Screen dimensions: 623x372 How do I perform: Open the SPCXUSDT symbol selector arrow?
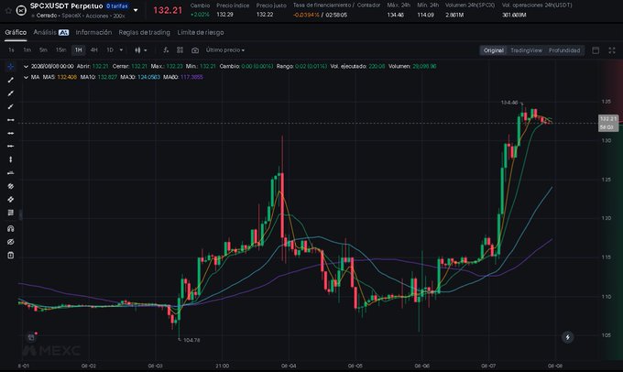click(x=136, y=10)
